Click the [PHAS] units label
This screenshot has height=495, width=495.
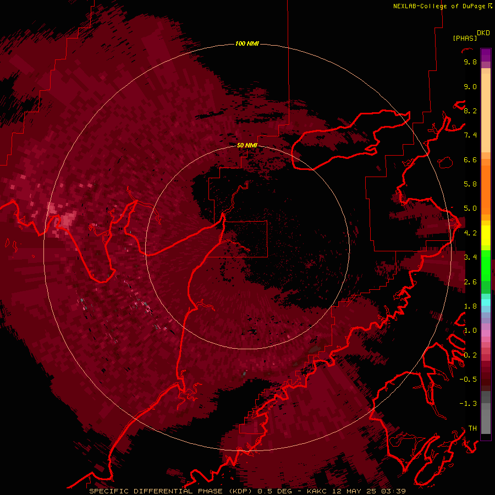pos(465,38)
